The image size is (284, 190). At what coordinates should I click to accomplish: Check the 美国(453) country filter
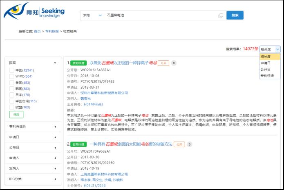point(11,83)
